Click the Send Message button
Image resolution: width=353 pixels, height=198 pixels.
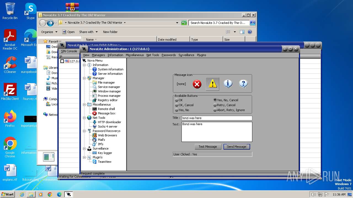coord(236,147)
